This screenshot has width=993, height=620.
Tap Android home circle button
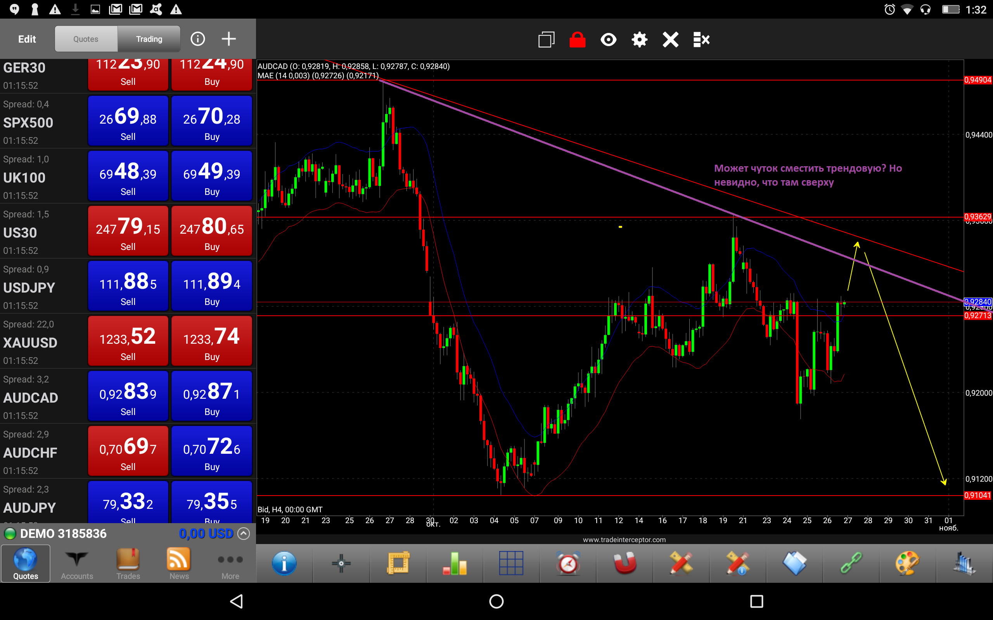click(496, 601)
